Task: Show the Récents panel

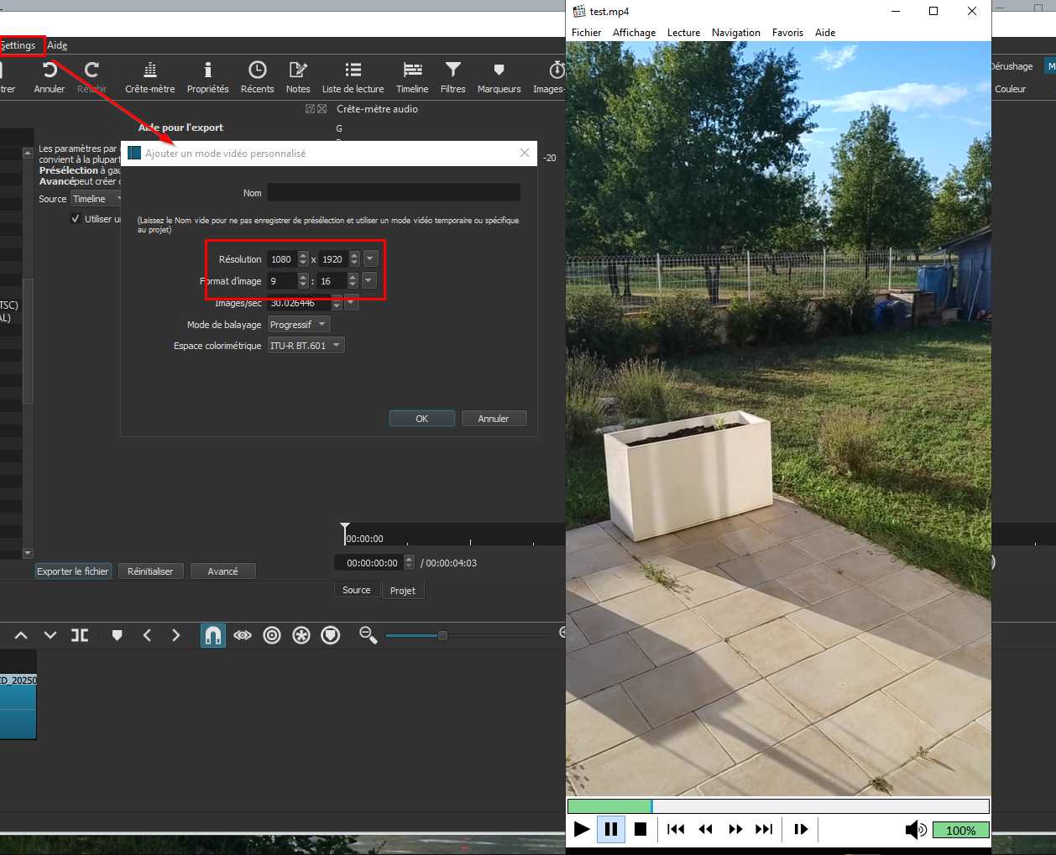Action: pos(257,76)
